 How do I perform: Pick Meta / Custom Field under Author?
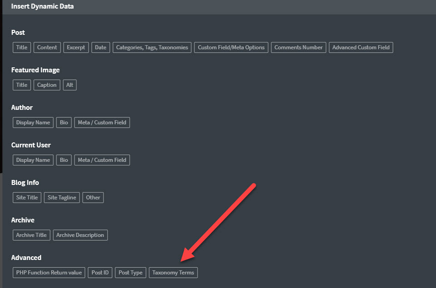(x=102, y=123)
